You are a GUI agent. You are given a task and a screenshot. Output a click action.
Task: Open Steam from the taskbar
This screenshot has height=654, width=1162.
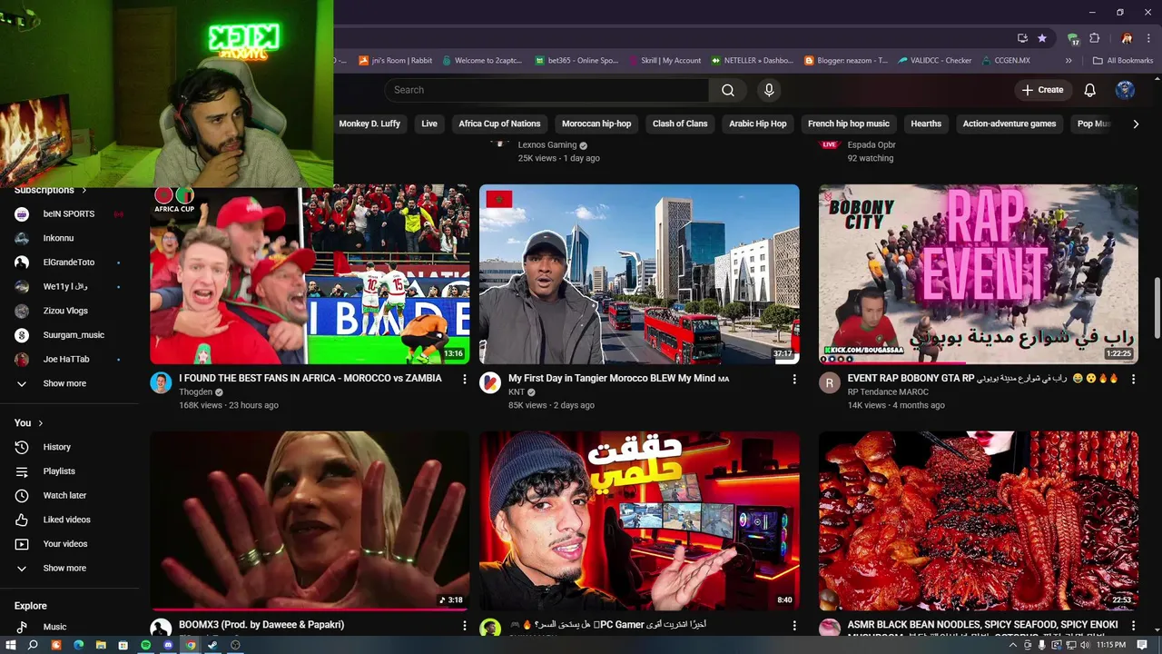tap(212, 645)
